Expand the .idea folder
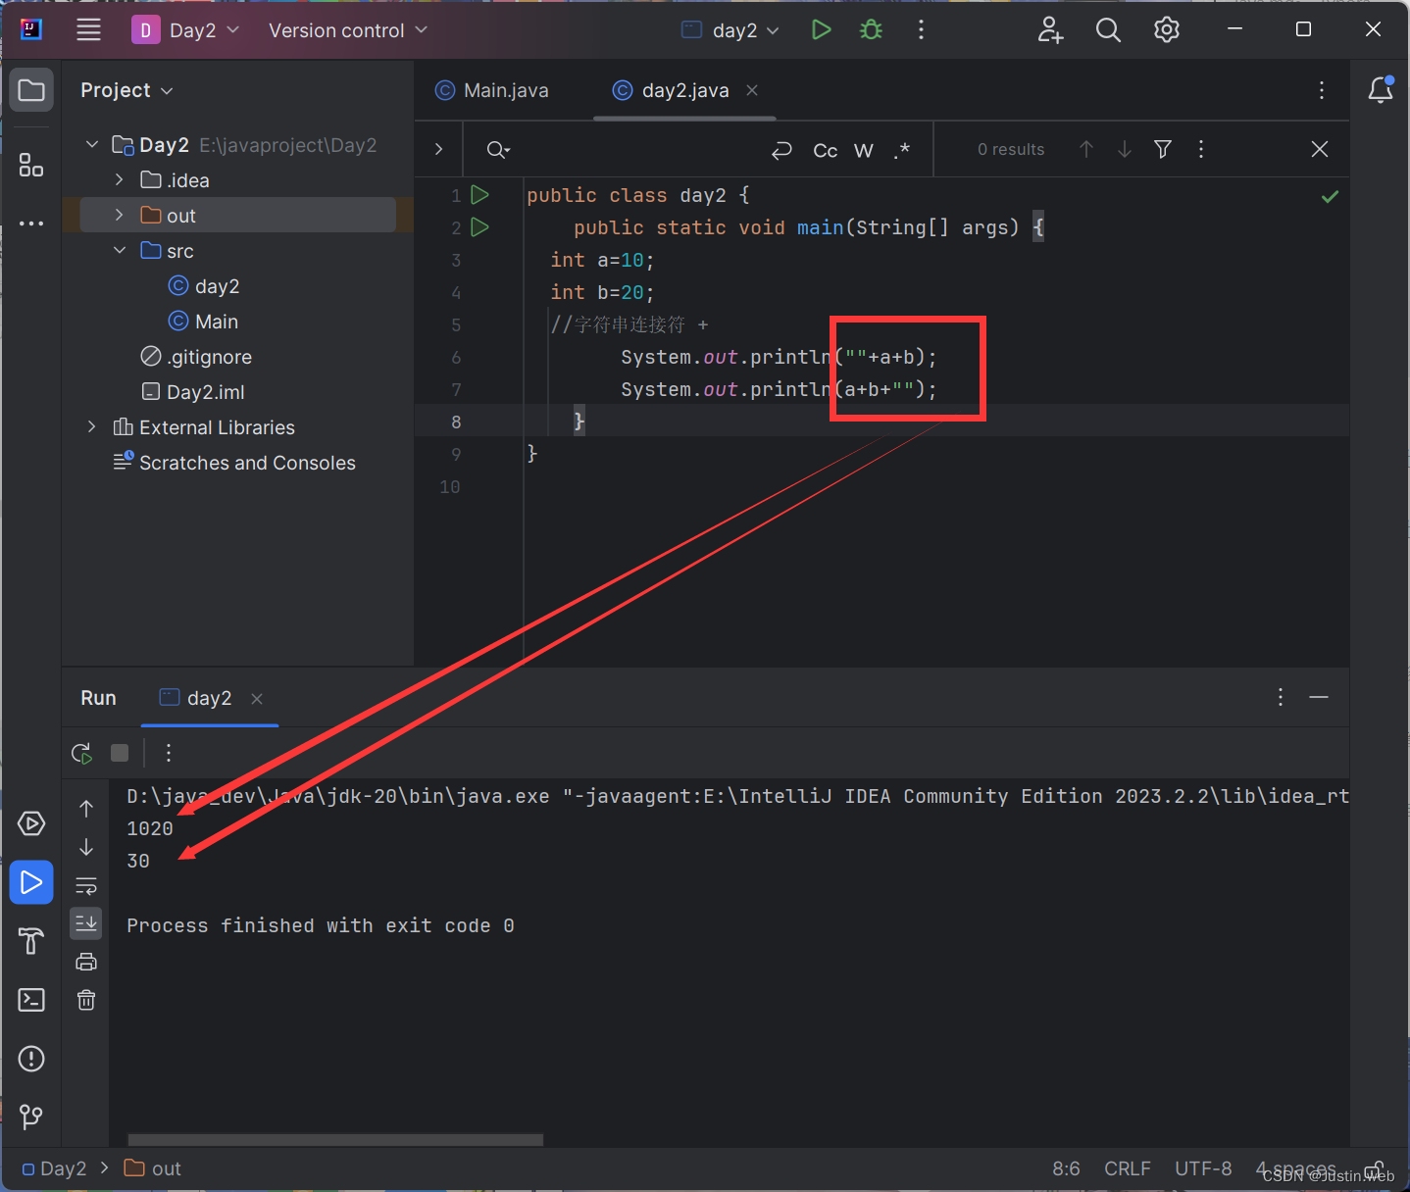Screen dimensions: 1410x1192 (120, 180)
